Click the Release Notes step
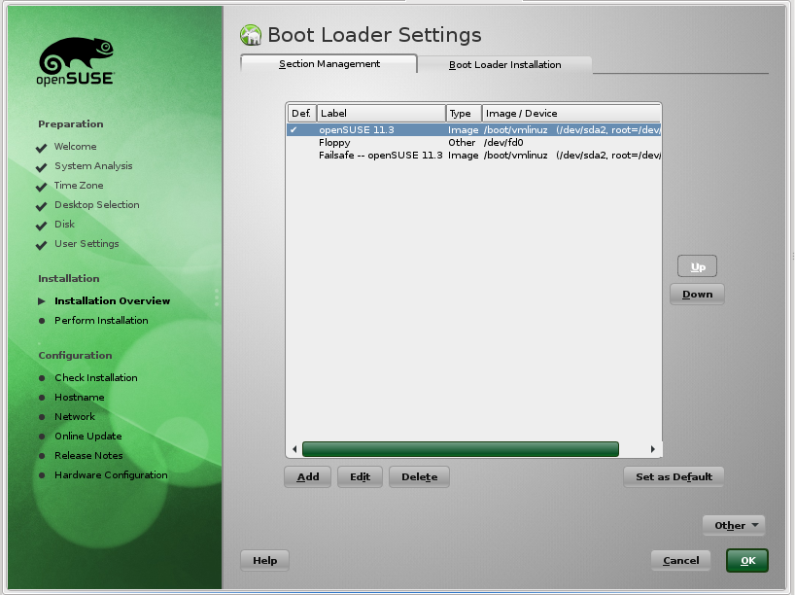The width and height of the screenshot is (795, 595). [88, 456]
